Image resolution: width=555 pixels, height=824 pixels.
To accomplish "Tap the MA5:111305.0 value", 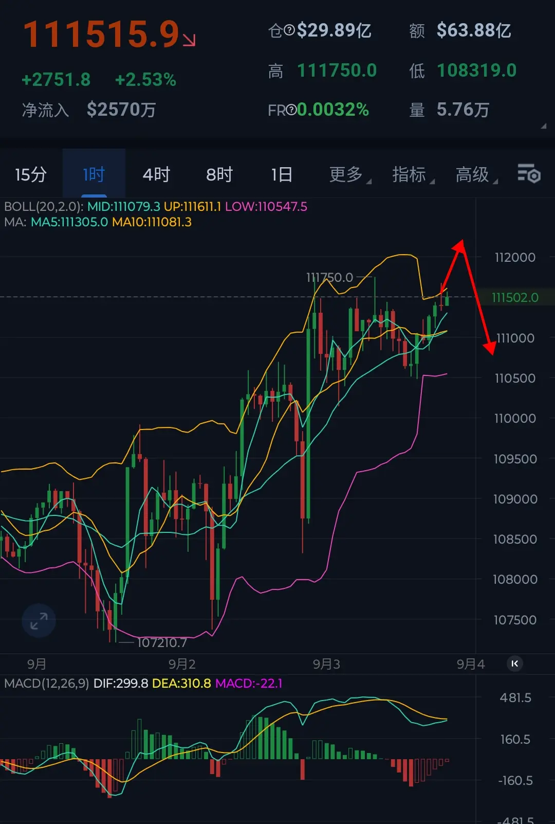I will coord(69,222).
